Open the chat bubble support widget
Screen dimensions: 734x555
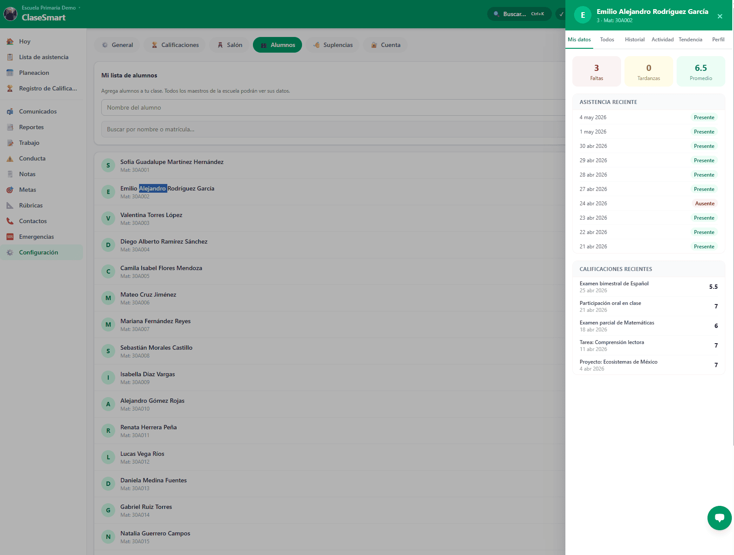click(x=720, y=518)
